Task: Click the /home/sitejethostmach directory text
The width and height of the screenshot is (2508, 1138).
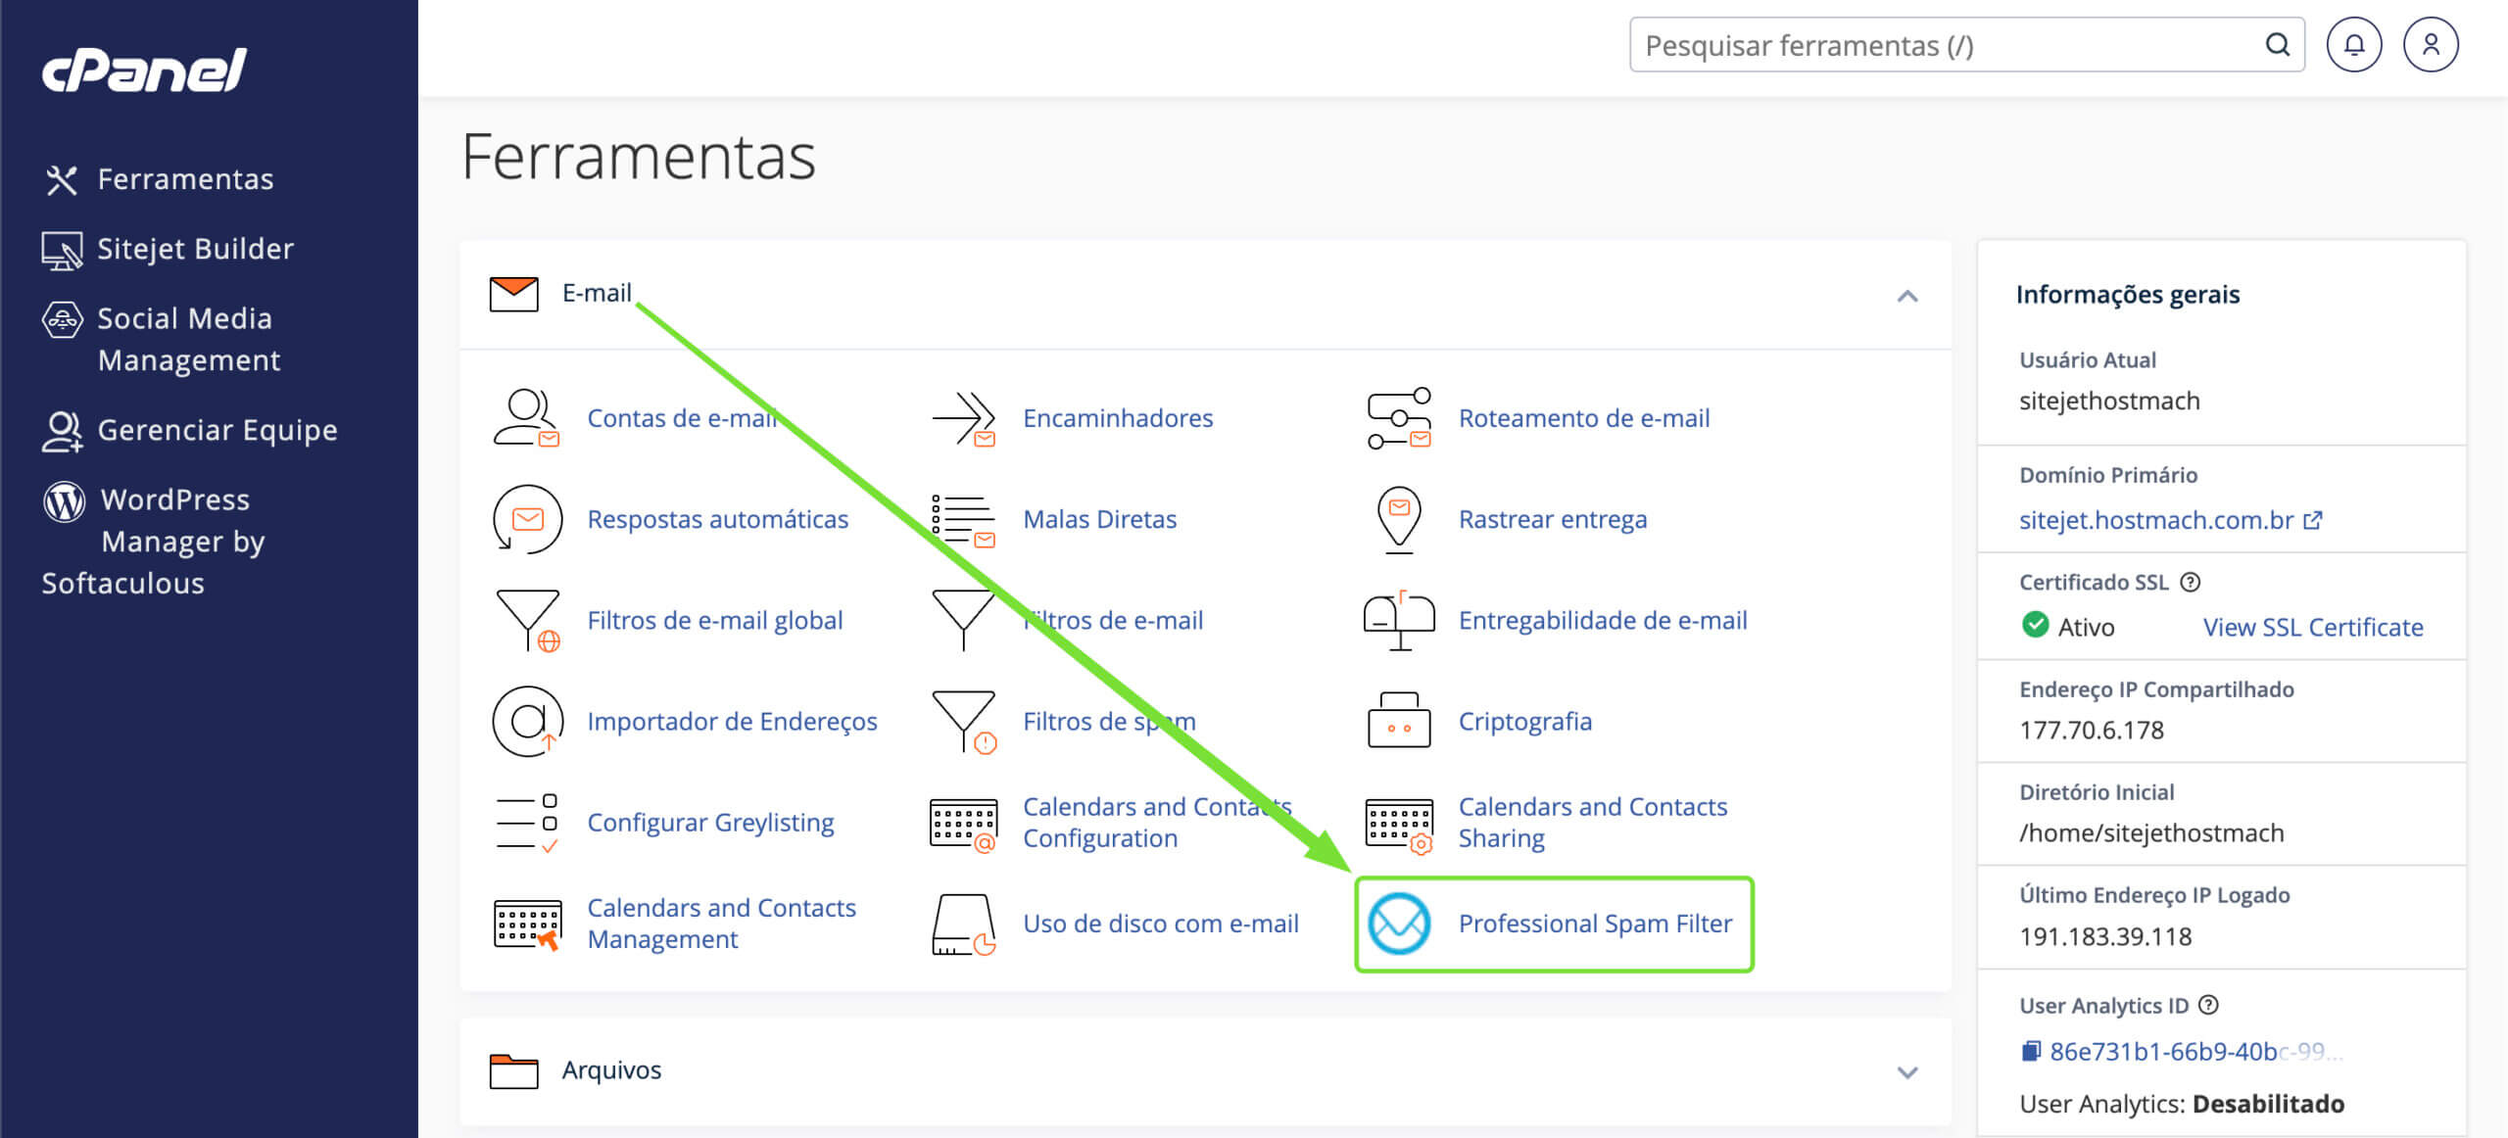Action: (2151, 833)
